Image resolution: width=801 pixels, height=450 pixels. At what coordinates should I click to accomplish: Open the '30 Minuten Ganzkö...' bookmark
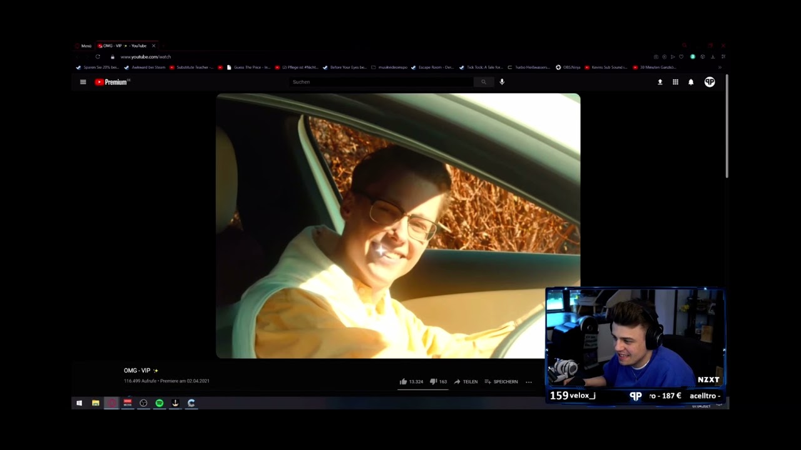(x=653, y=67)
